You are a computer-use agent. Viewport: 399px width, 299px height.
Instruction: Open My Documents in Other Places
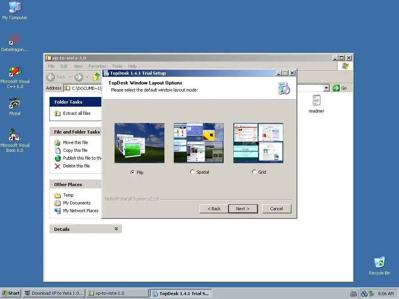coord(77,203)
